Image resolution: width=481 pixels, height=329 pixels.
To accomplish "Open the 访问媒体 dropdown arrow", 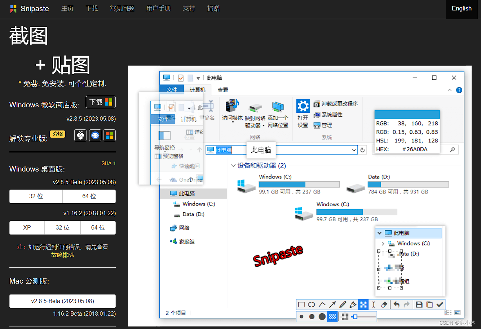I will tap(233, 123).
